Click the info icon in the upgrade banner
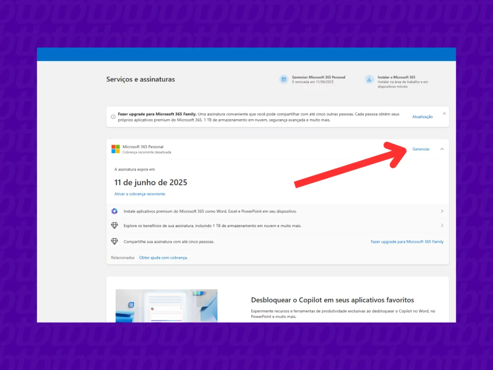Screen dimensions: 493x370 (113, 117)
